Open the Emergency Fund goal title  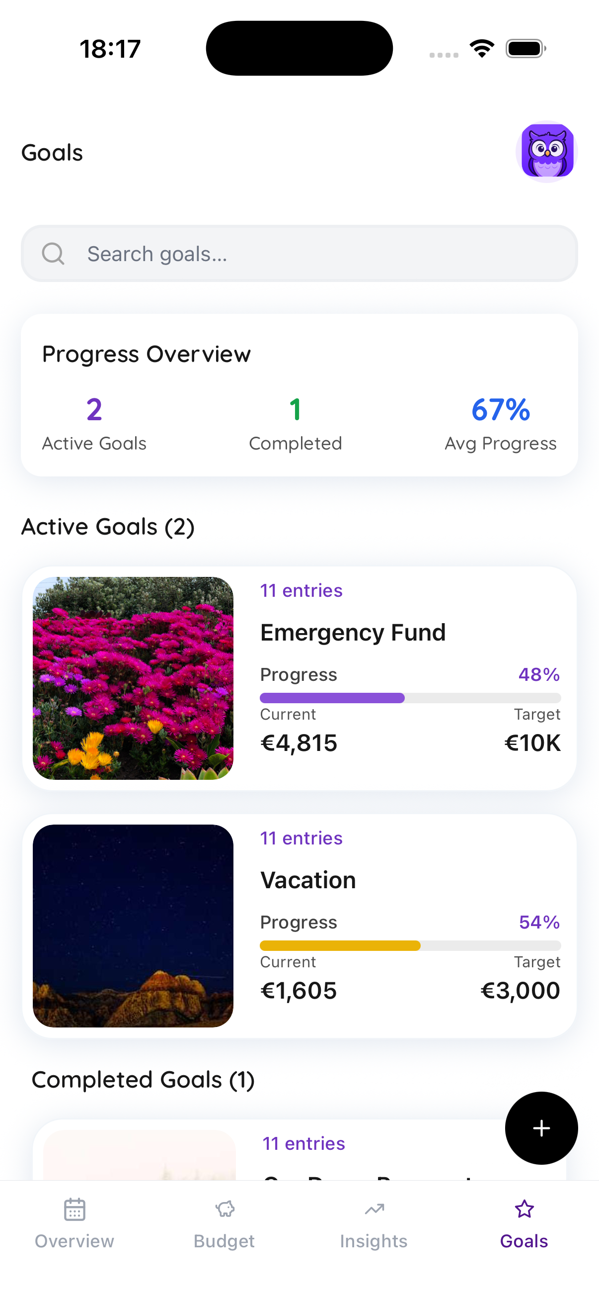point(353,632)
